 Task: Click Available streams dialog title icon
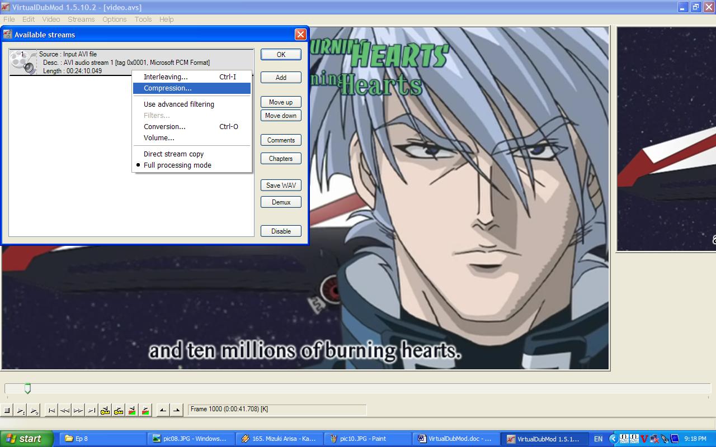click(7, 35)
